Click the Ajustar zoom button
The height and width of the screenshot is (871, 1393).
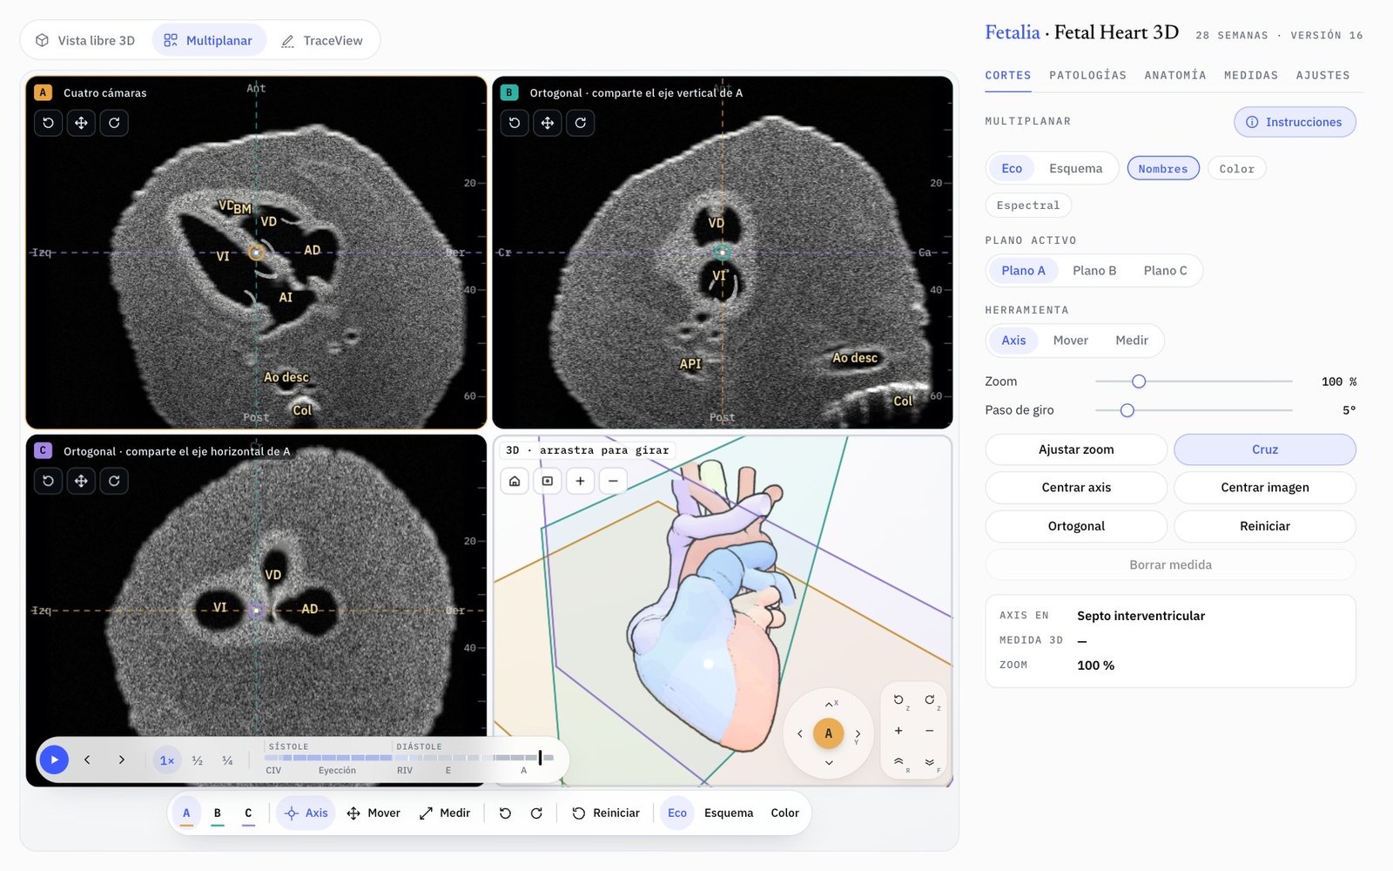pyautogui.click(x=1076, y=449)
